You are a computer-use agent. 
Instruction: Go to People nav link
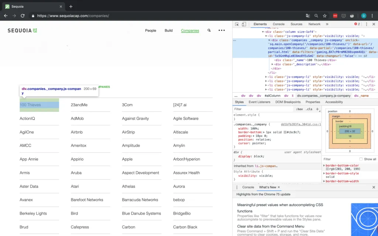tap(151, 31)
